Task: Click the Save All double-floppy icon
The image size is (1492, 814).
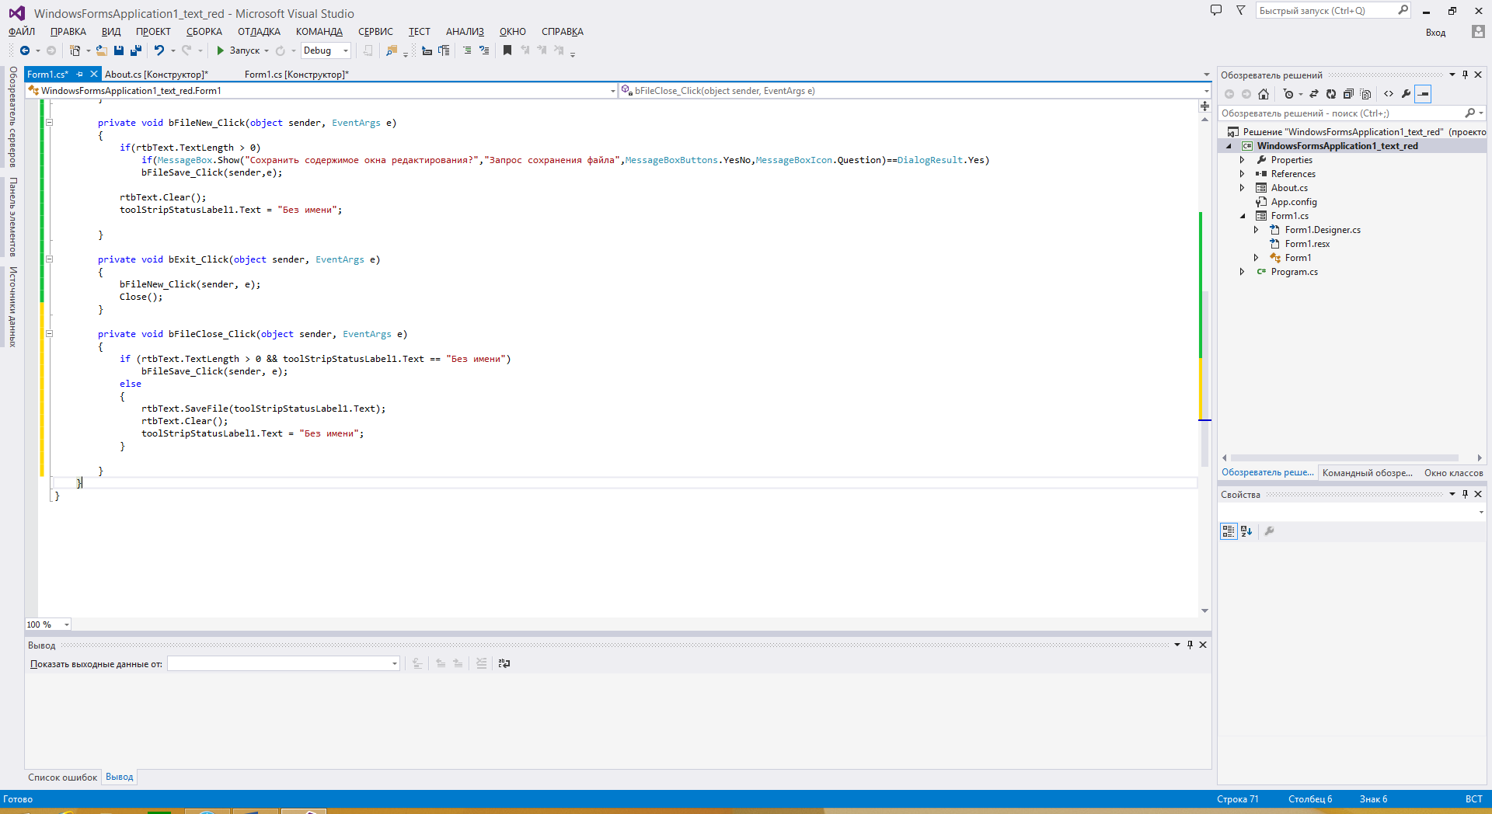Action: coord(136,50)
